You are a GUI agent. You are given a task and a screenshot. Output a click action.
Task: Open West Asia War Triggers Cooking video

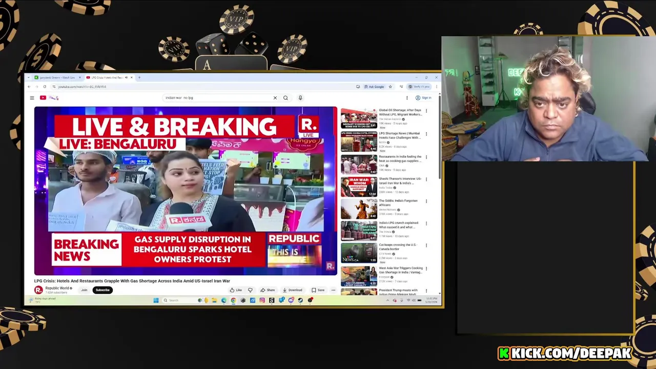(x=401, y=270)
